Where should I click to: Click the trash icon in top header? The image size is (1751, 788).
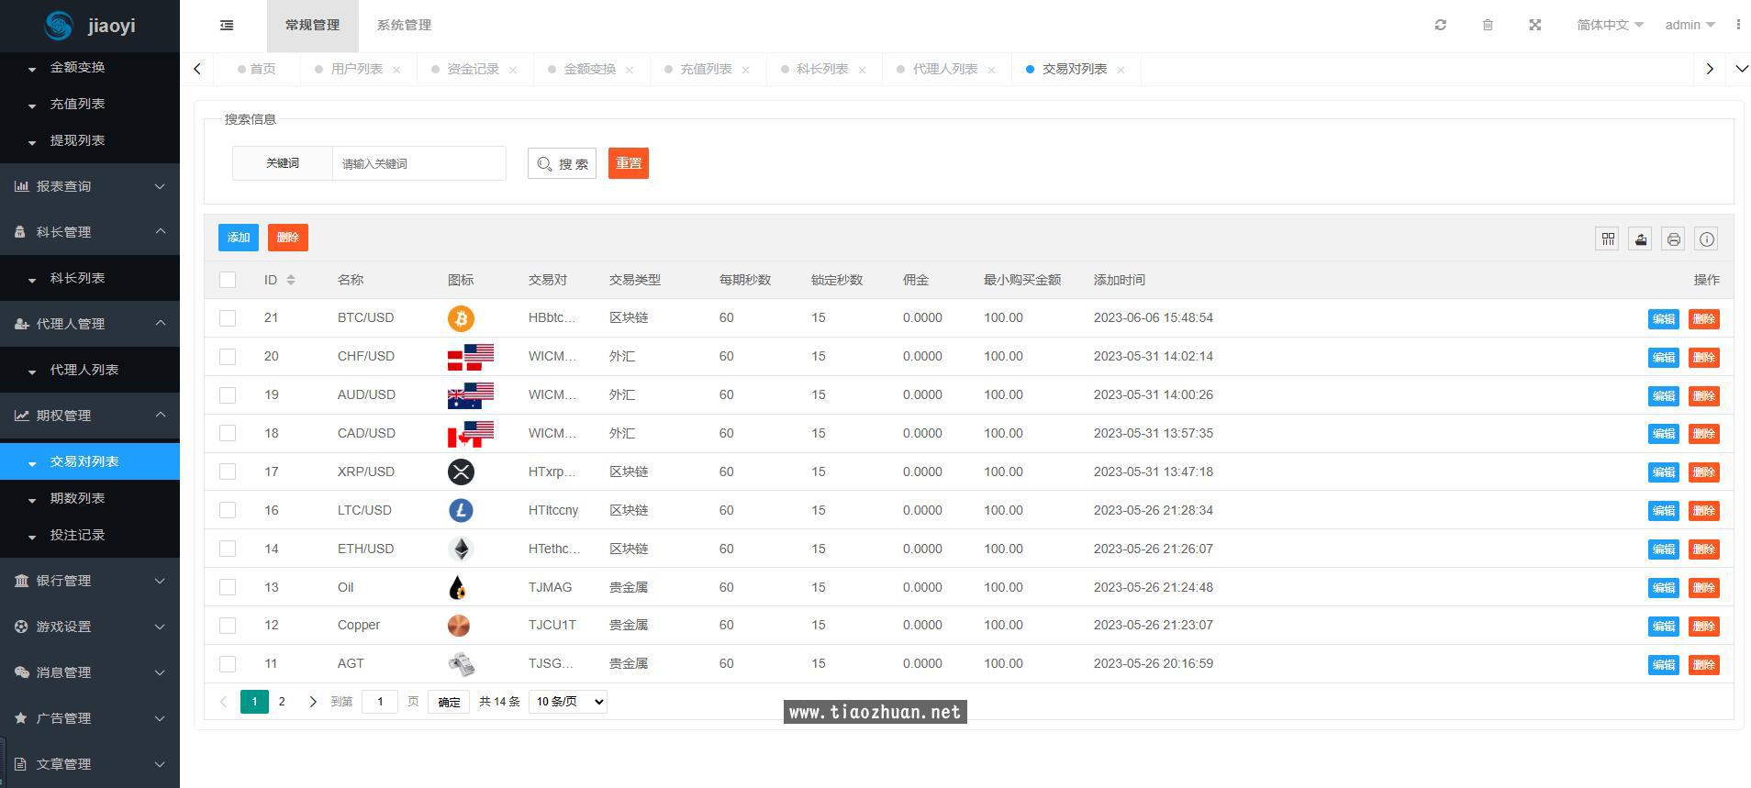tap(1488, 25)
